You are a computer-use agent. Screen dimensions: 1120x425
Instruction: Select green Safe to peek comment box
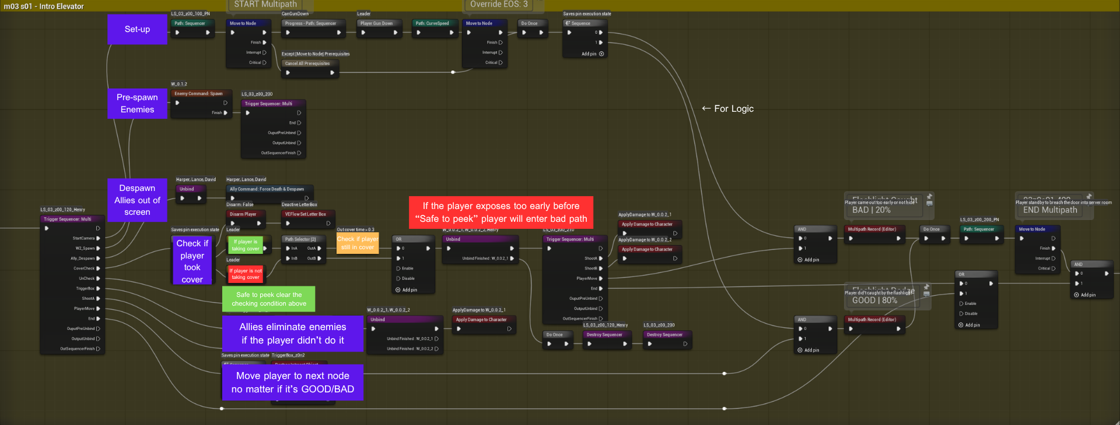[x=269, y=299]
